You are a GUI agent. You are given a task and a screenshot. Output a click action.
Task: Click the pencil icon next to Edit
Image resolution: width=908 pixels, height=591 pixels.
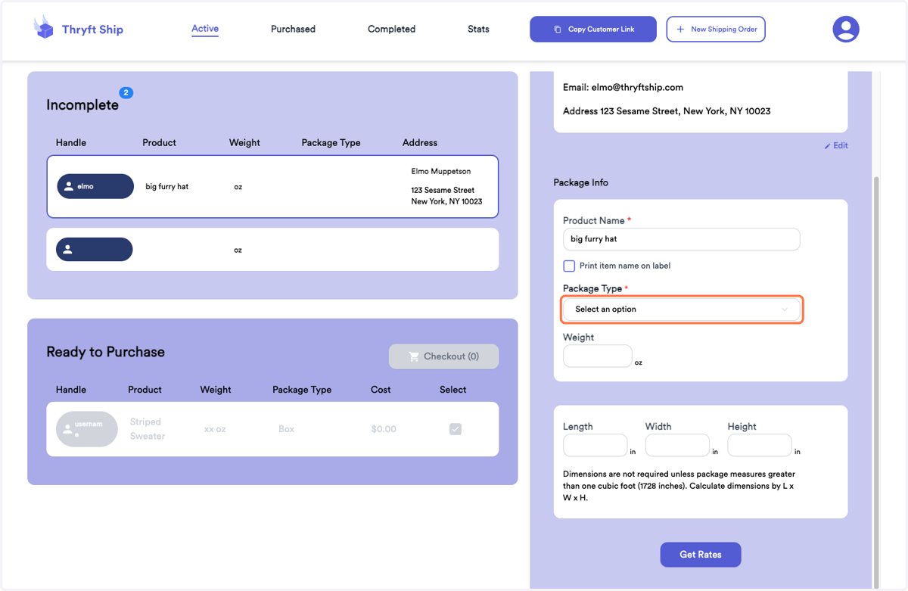[x=827, y=146]
